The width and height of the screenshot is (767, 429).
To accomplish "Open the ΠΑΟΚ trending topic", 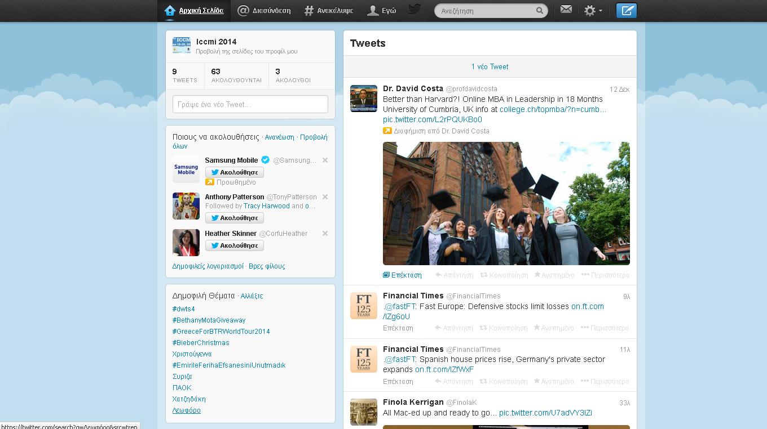I will pos(182,388).
